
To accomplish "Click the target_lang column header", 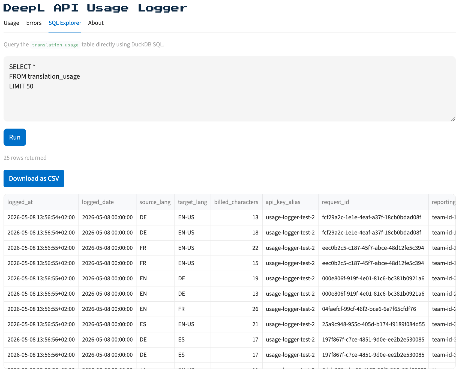I will [193, 202].
